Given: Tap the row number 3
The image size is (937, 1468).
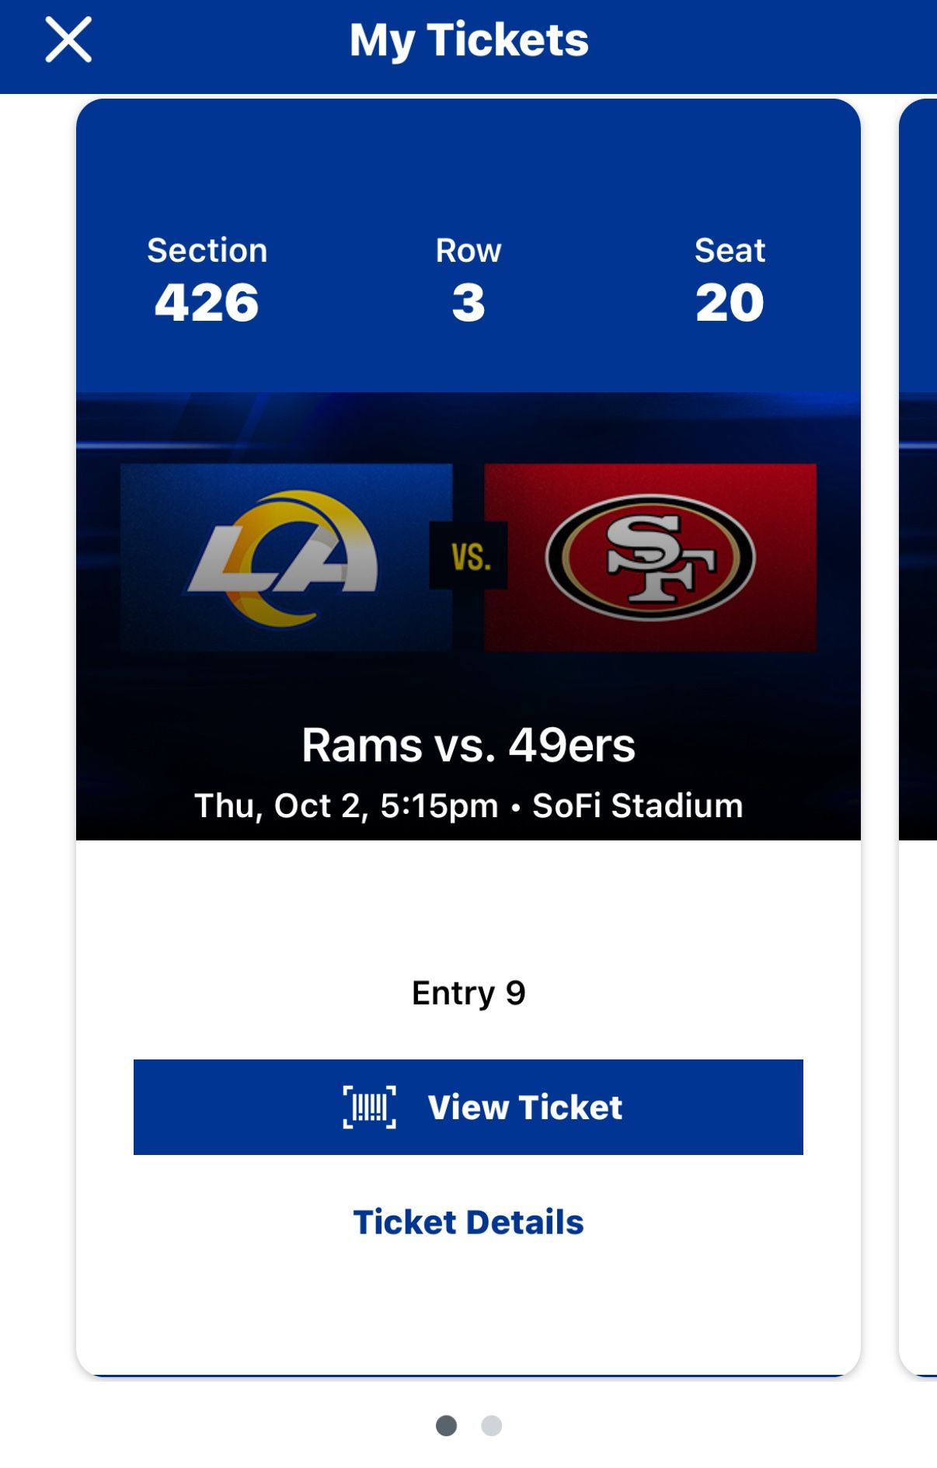Looking at the screenshot, I should pos(468,303).
